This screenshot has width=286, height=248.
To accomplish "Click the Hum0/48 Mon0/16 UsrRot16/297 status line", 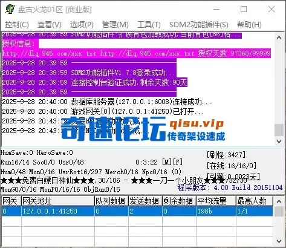I will tap(91, 172).
